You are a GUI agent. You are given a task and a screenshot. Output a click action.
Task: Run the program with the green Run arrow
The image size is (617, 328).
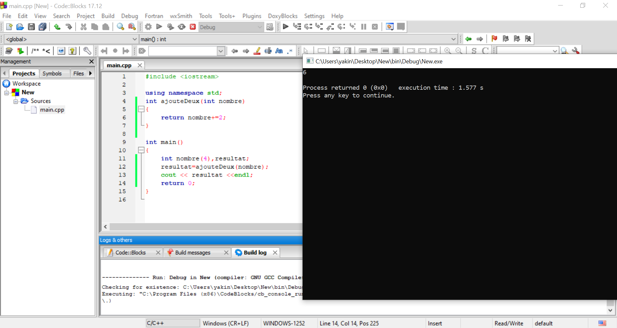coord(158,27)
